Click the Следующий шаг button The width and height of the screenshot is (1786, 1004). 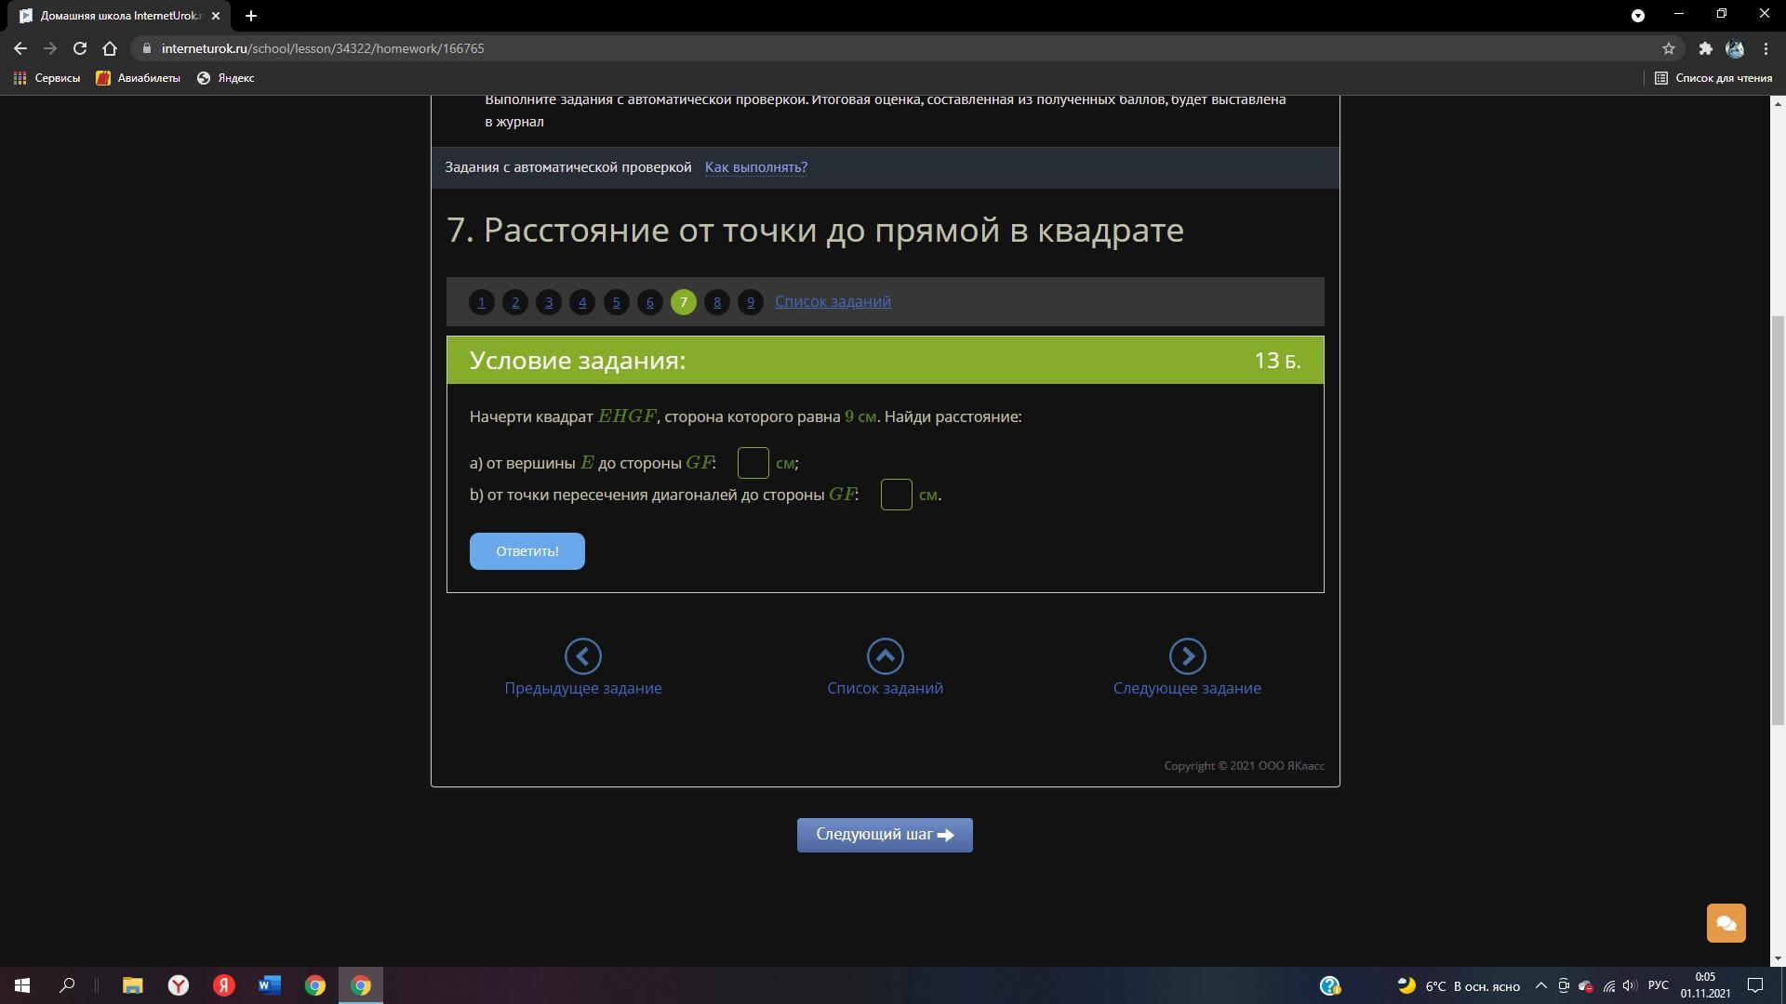(x=885, y=835)
